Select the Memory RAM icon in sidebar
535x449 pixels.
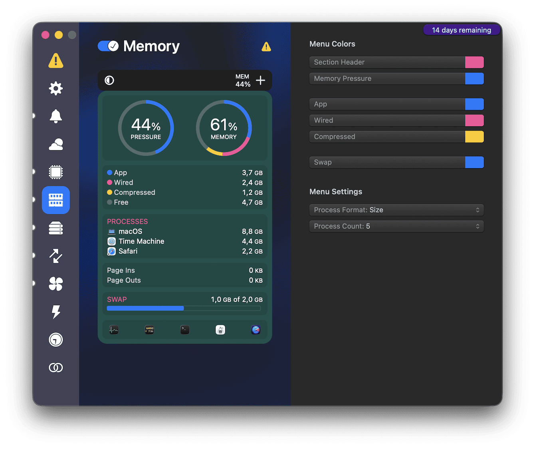pos(56,200)
